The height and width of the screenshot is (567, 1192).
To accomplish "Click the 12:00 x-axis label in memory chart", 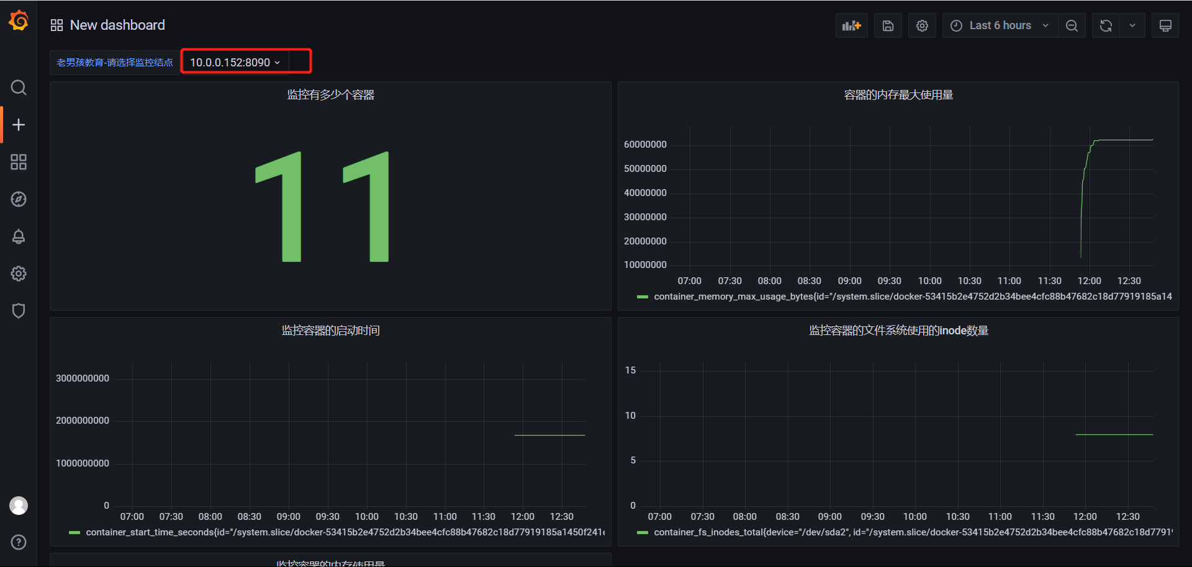I will (x=1089, y=281).
